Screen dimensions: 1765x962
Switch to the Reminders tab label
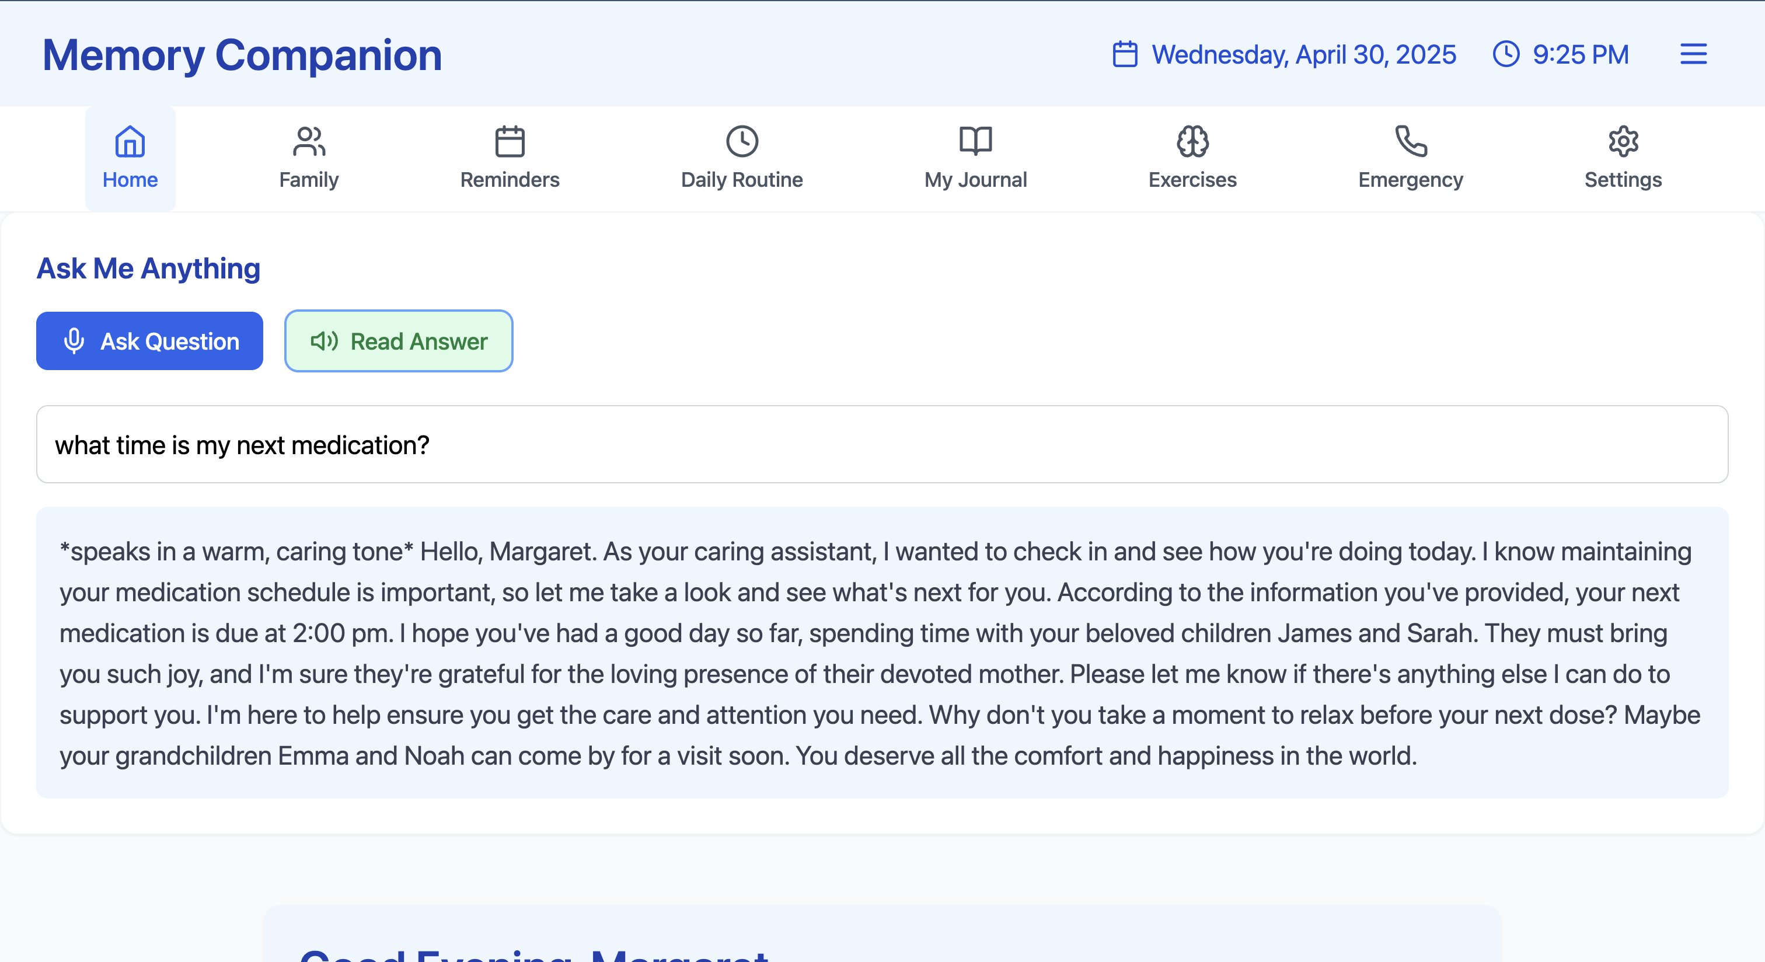[509, 180]
